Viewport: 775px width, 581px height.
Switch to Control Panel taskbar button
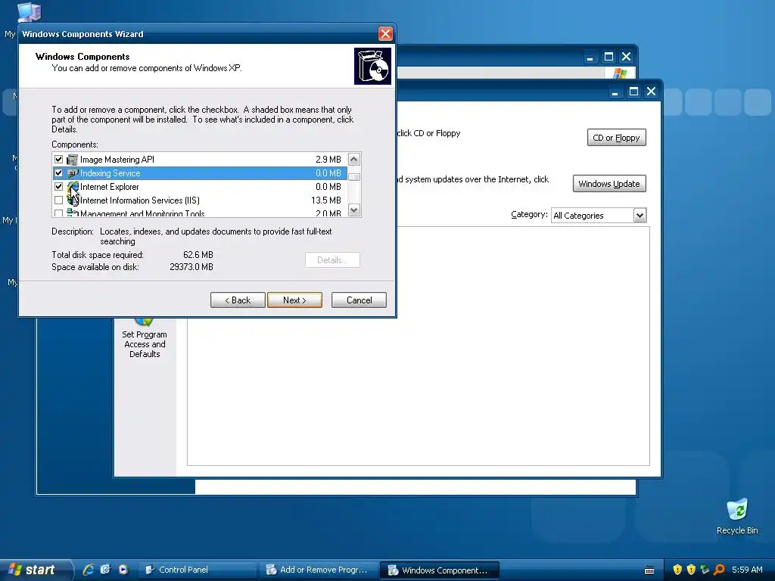[x=198, y=570]
